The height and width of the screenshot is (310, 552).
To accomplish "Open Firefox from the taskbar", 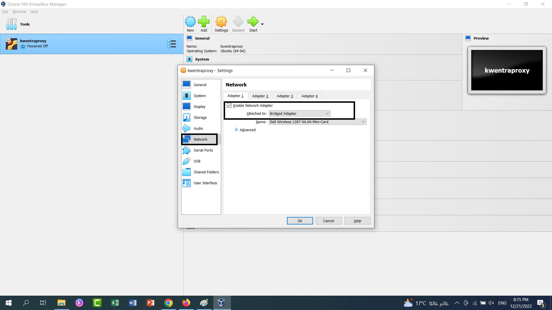I will (186, 303).
